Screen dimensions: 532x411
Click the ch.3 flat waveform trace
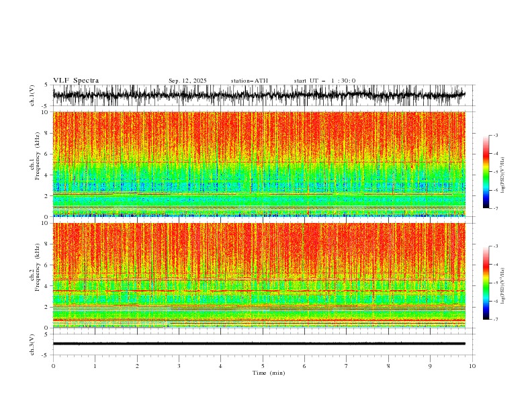tap(259, 344)
